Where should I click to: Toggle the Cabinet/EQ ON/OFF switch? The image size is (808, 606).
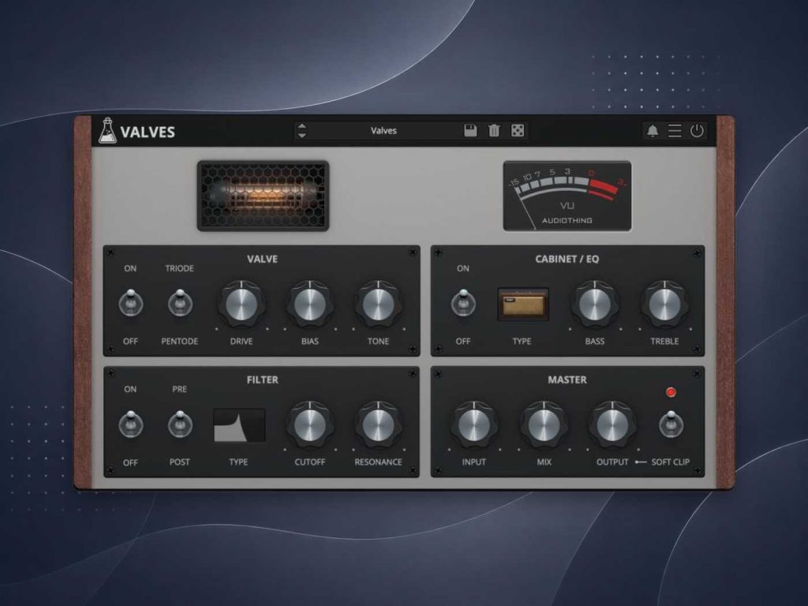tap(462, 302)
